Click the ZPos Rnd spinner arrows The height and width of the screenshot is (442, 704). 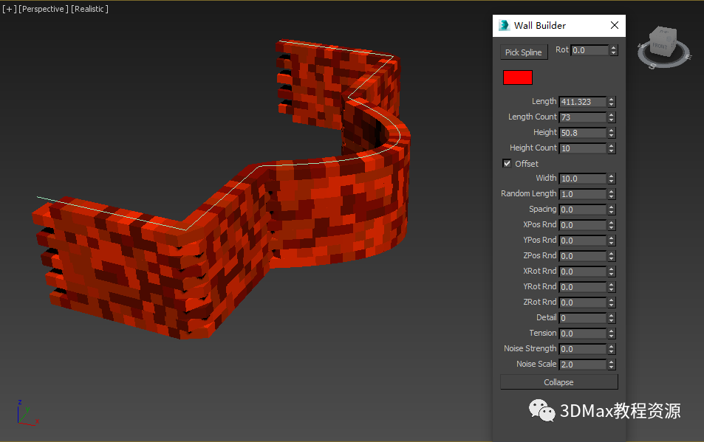(611, 256)
